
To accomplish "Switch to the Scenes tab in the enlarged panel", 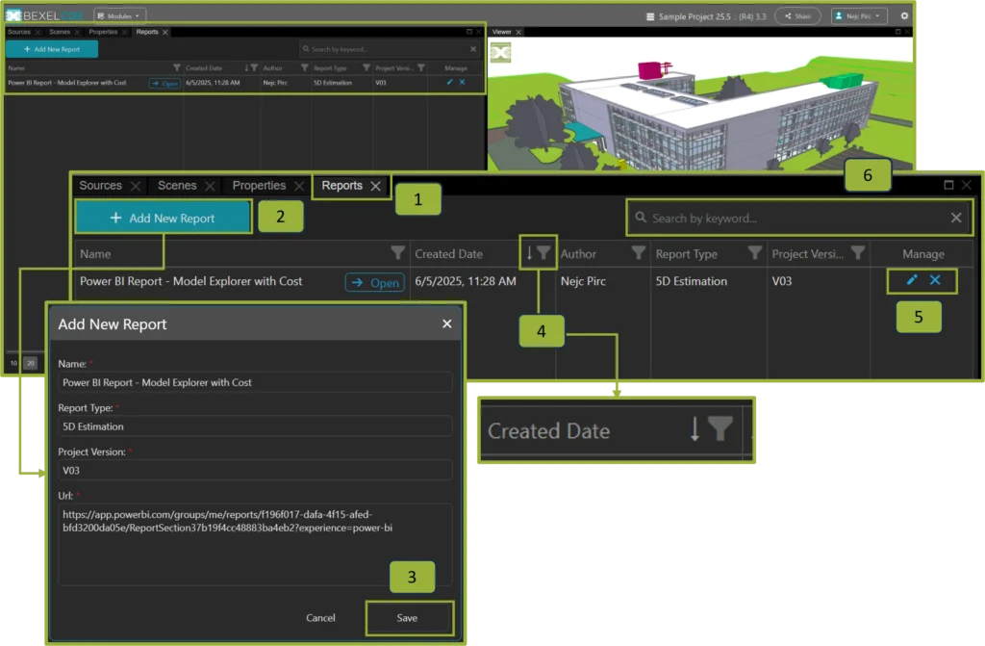I will click(x=177, y=186).
